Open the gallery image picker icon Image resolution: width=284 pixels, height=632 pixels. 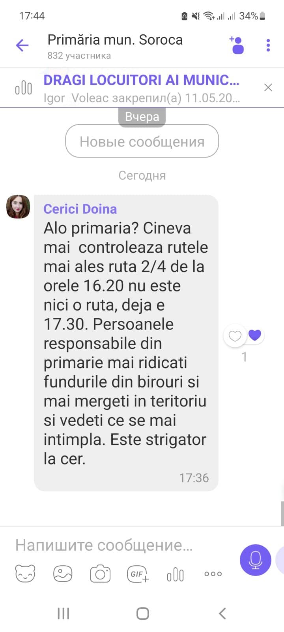tap(63, 574)
